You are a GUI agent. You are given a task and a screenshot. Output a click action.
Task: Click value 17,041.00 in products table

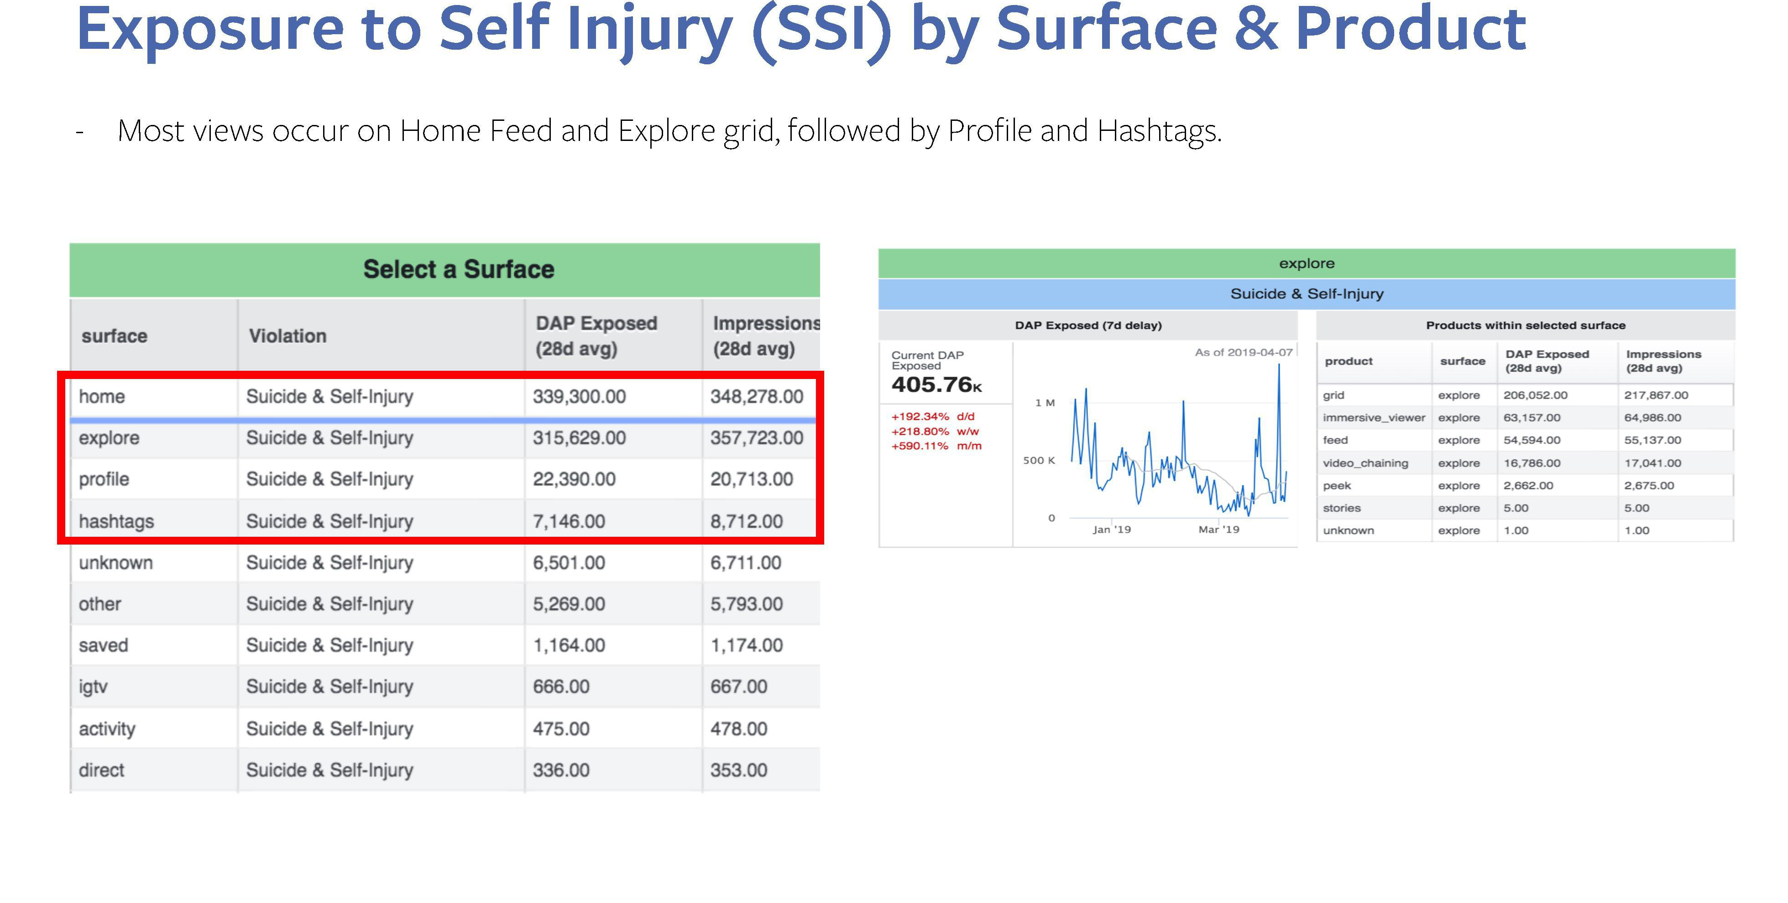[1652, 463]
